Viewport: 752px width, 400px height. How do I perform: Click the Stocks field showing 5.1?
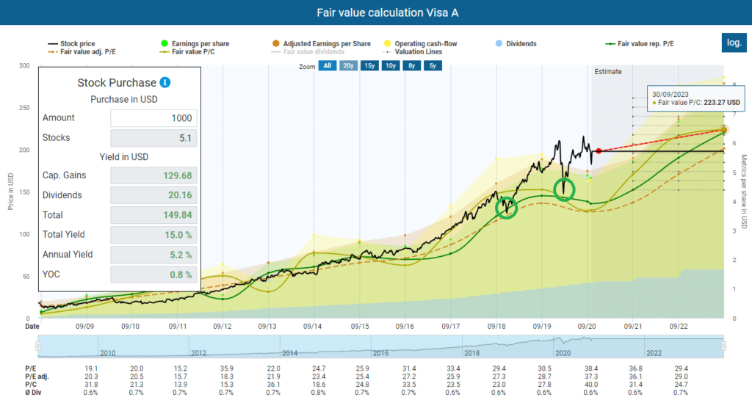point(153,138)
